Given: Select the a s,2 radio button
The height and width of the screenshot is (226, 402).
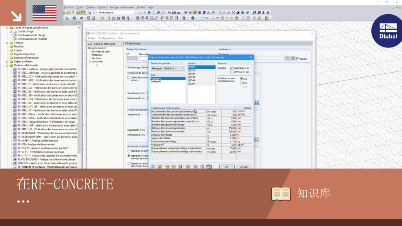Looking at the screenshot, I should pos(241,82).
